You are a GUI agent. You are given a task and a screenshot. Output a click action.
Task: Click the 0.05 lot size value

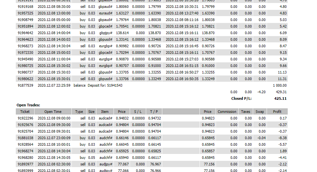(x=92, y=158)
